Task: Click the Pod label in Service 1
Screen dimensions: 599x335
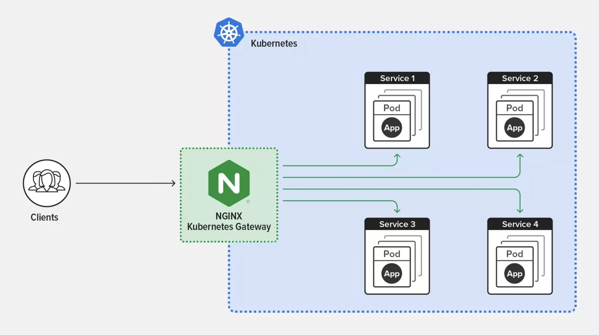Action: [x=392, y=108]
